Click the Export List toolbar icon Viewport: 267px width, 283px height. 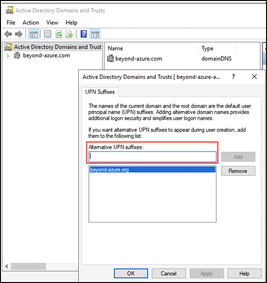pos(70,34)
